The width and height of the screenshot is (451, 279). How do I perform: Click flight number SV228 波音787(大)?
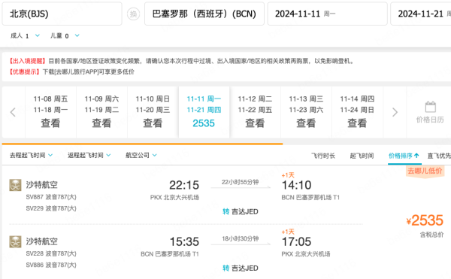[x=51, y=253]
